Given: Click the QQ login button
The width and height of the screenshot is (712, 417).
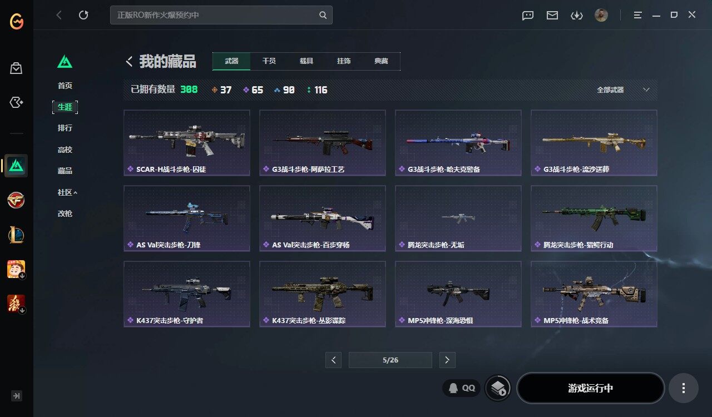Looking at the screenshot, I should (x=462, y=388).
